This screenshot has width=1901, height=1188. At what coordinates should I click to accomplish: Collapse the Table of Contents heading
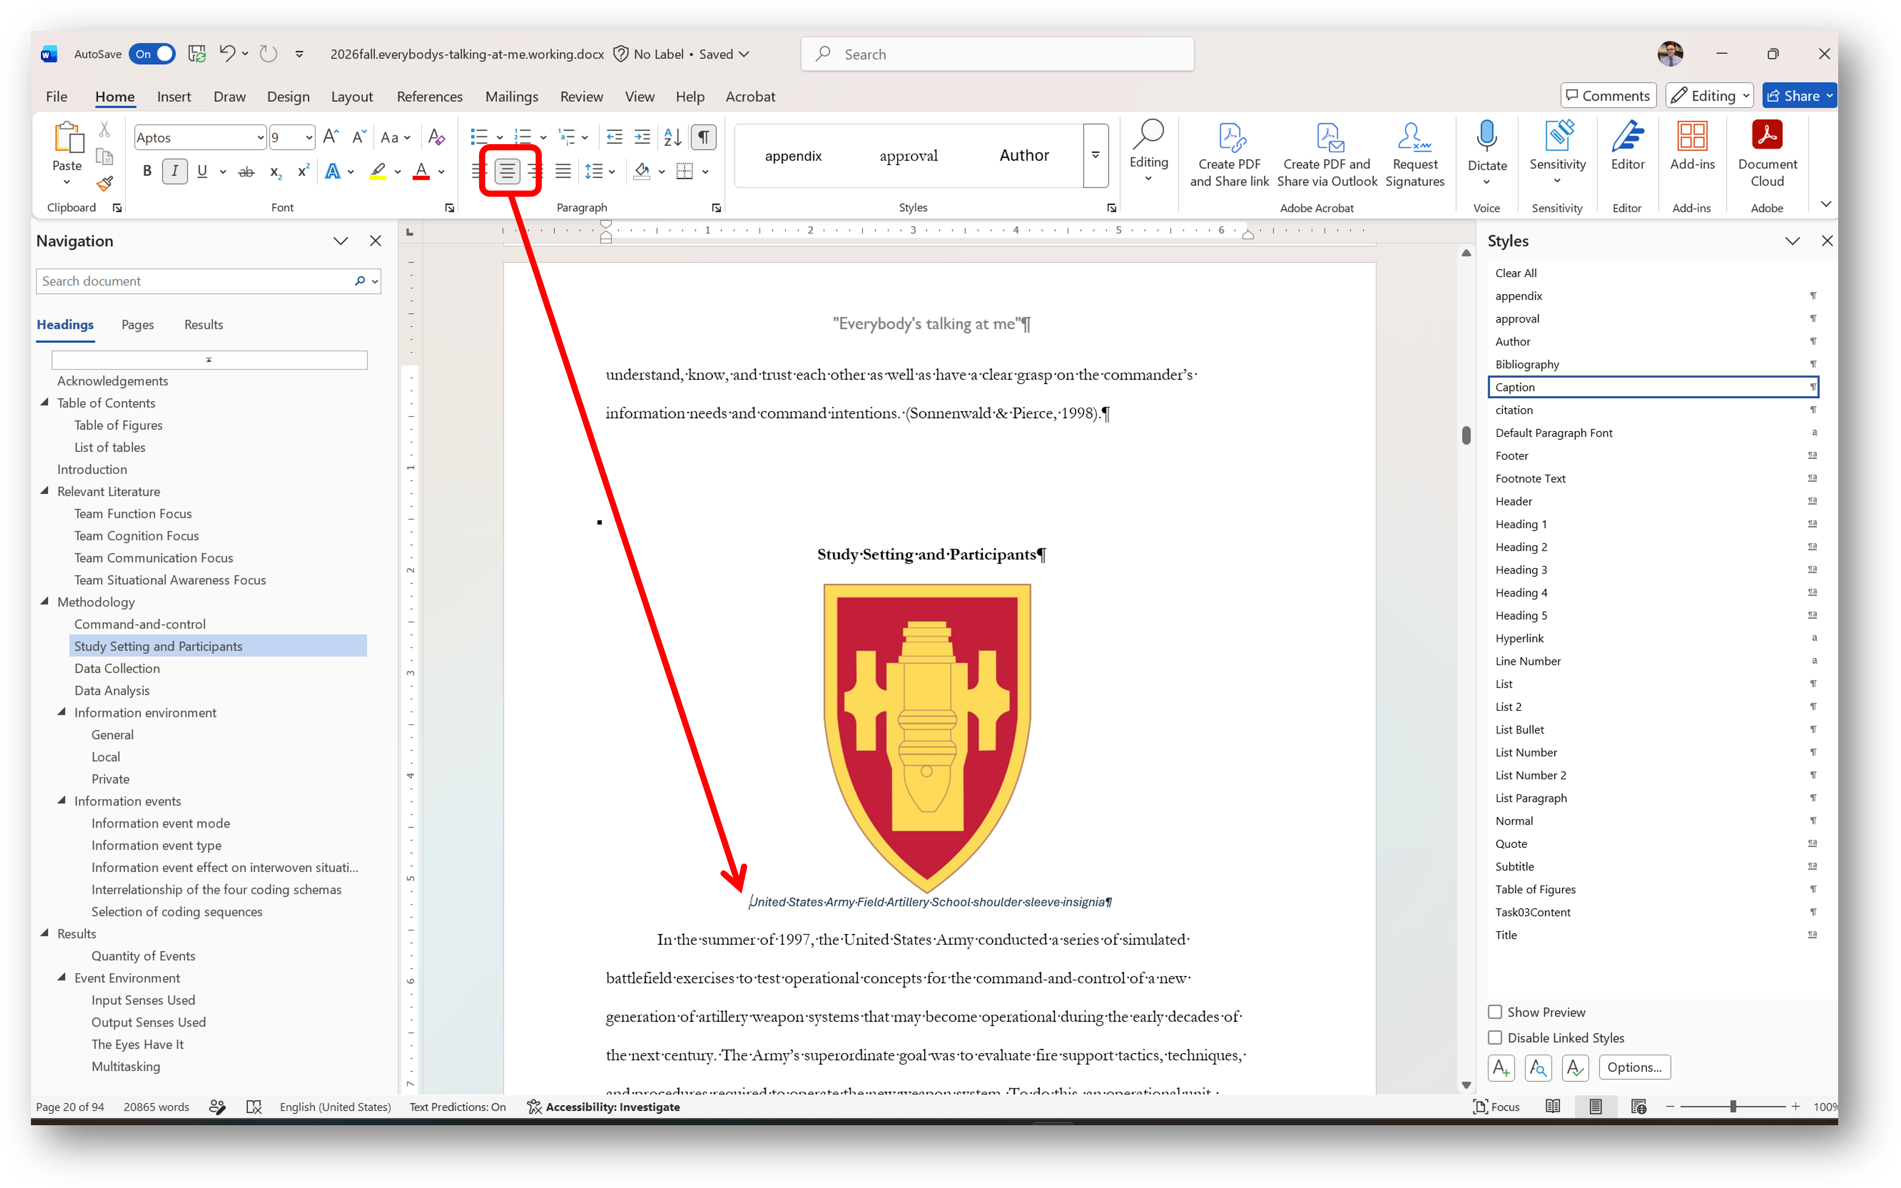click(45, 402)
